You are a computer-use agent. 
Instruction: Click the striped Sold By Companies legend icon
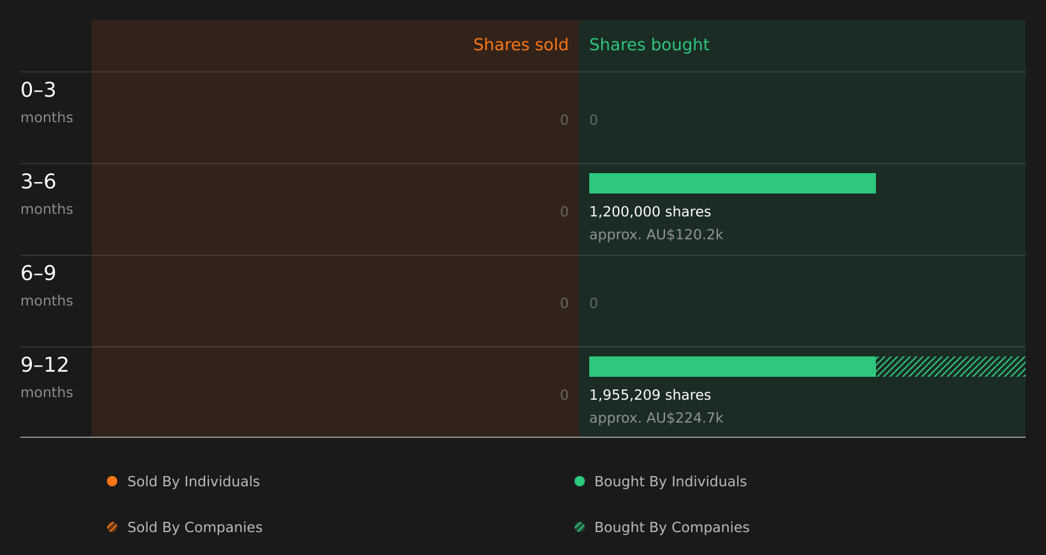(112, 527)
